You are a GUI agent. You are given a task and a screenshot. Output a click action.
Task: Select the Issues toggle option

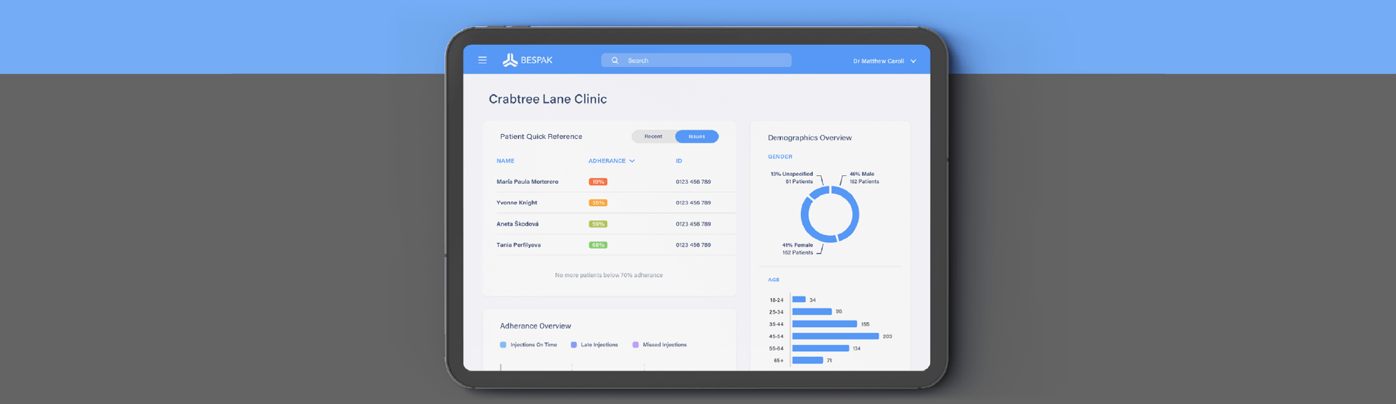coord(696,137)
